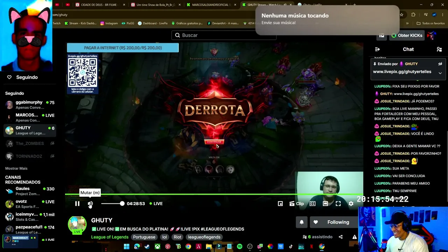The height and width of the screenshot is (252, 448).
Task: Open recommended channel ovotz
Action: [30, 204]
